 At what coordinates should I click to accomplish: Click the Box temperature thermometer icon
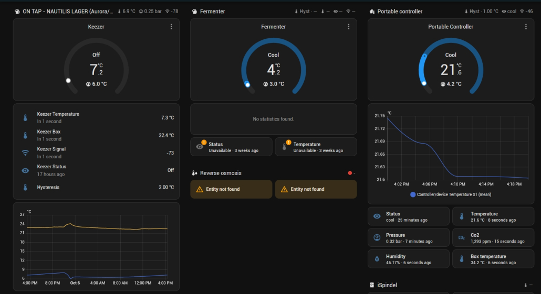[x=461, y=259]
